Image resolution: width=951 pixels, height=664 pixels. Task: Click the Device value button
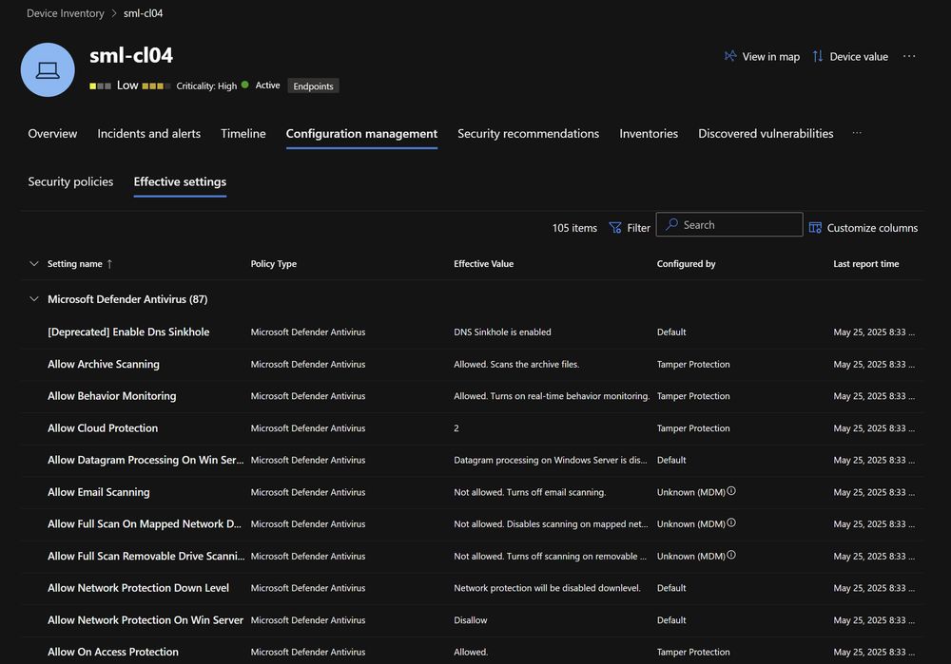coord(849,56)
